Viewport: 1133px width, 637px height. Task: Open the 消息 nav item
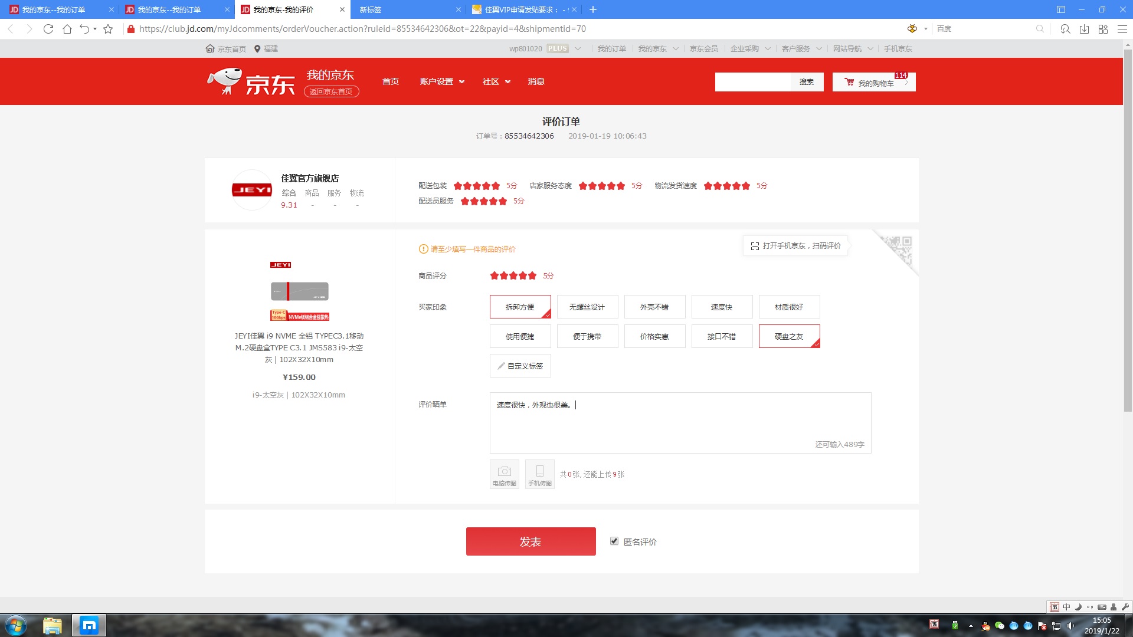coord(536,81)
